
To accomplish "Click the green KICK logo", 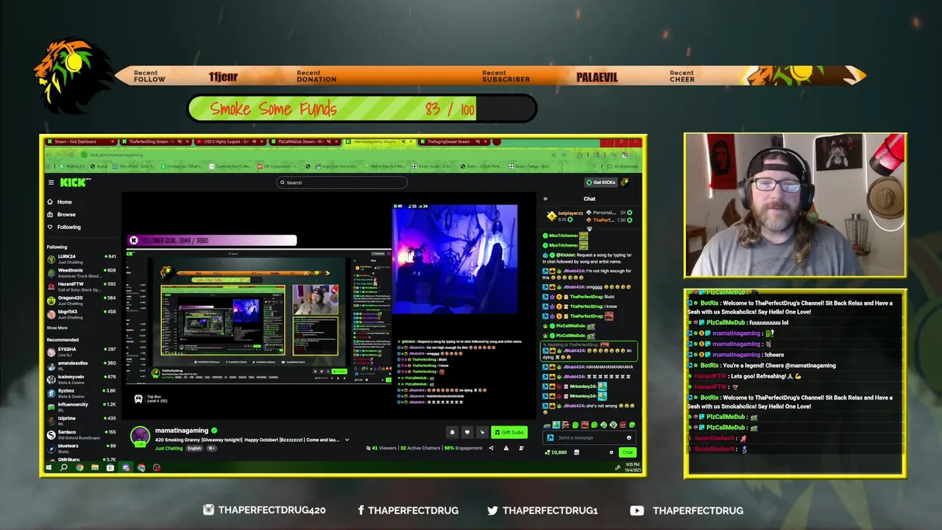I will pos(75,183).
